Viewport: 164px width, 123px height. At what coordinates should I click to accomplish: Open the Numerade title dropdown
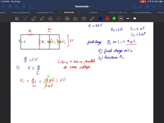83,6
